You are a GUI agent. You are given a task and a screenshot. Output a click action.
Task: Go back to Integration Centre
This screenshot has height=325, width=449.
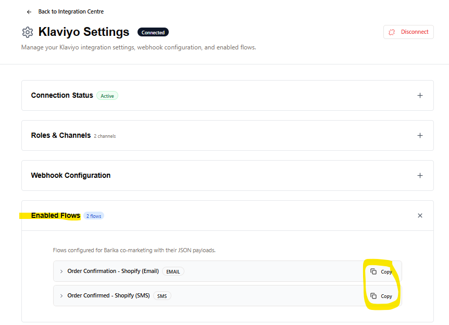[71, 12]
